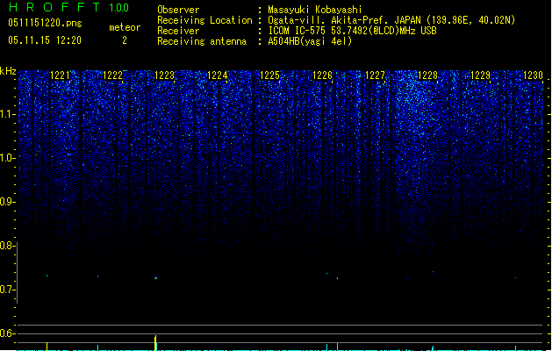Screen dimensions: 552x351
Task: Click the 1.1 kHz axis label
Action: click(x=8, y=114)
